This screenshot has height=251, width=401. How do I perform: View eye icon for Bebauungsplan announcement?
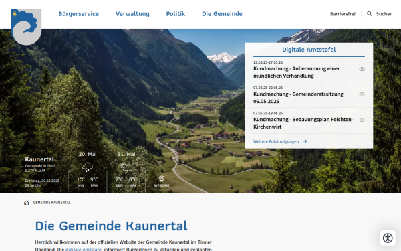362,120
